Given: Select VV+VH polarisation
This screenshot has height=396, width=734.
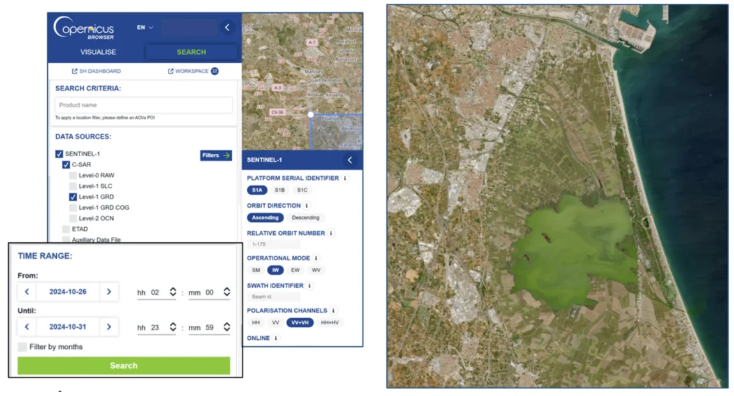Looking at the screenshot, I should click(x=300, y=323).
